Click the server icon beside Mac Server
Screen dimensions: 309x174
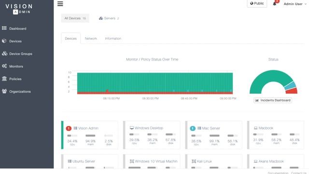click(199, 128)
